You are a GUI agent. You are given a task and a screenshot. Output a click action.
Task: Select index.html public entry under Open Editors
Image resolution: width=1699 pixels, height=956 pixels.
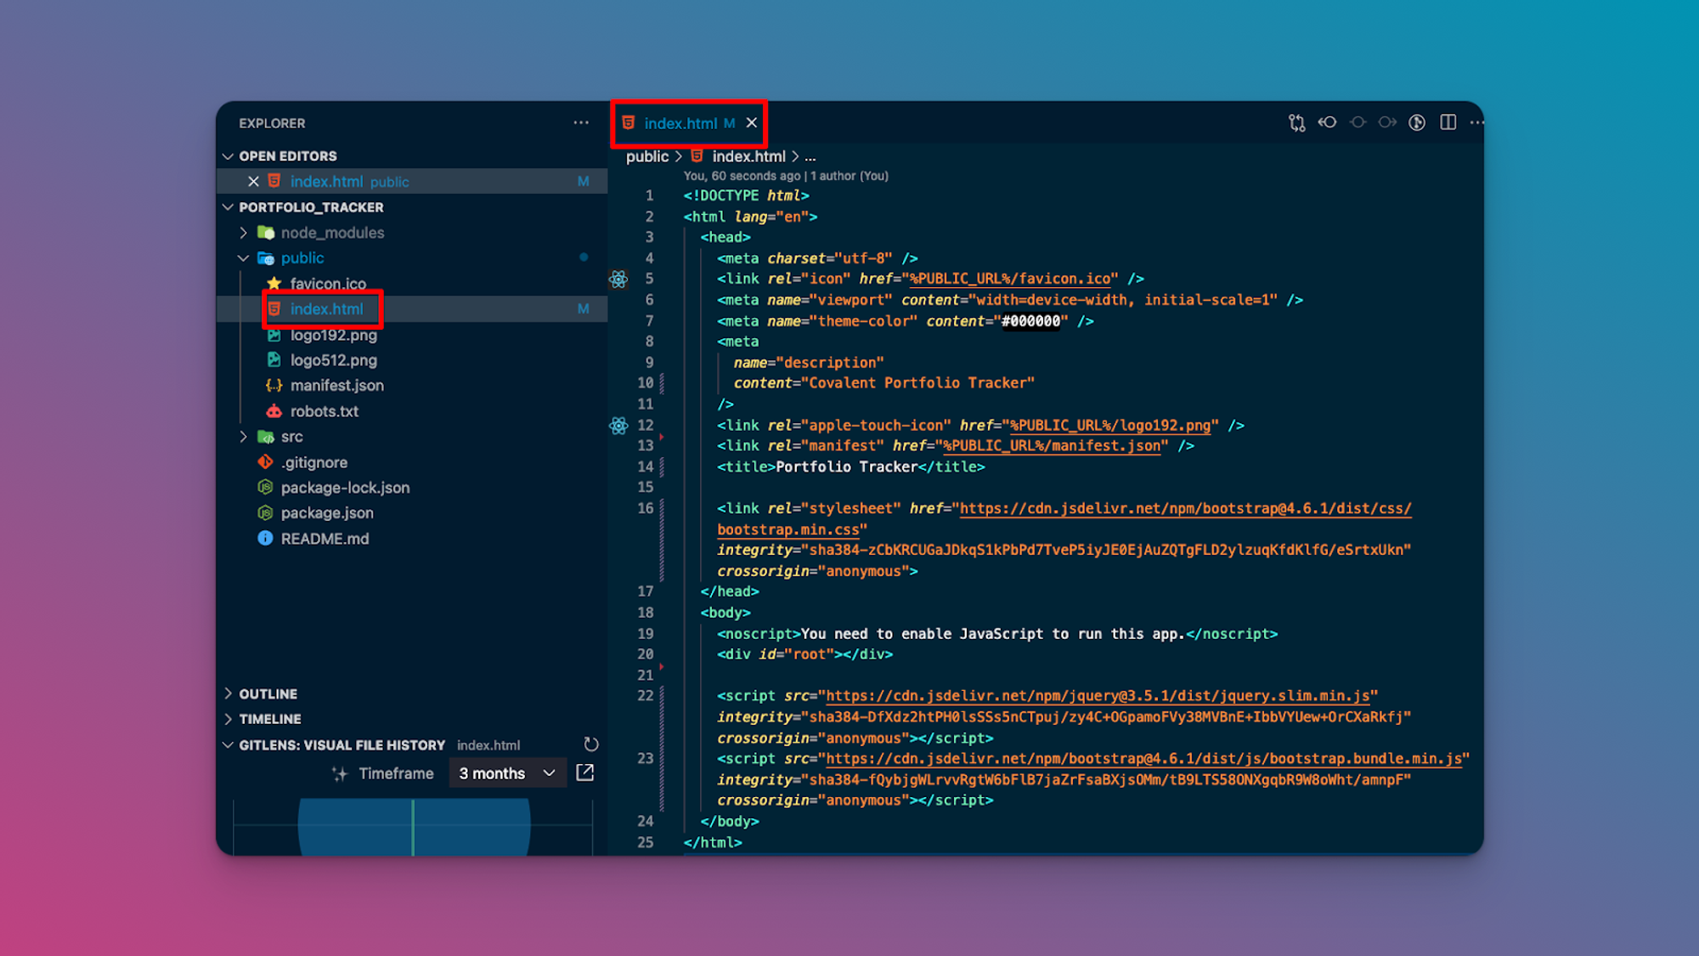click(x=413, y=181)
